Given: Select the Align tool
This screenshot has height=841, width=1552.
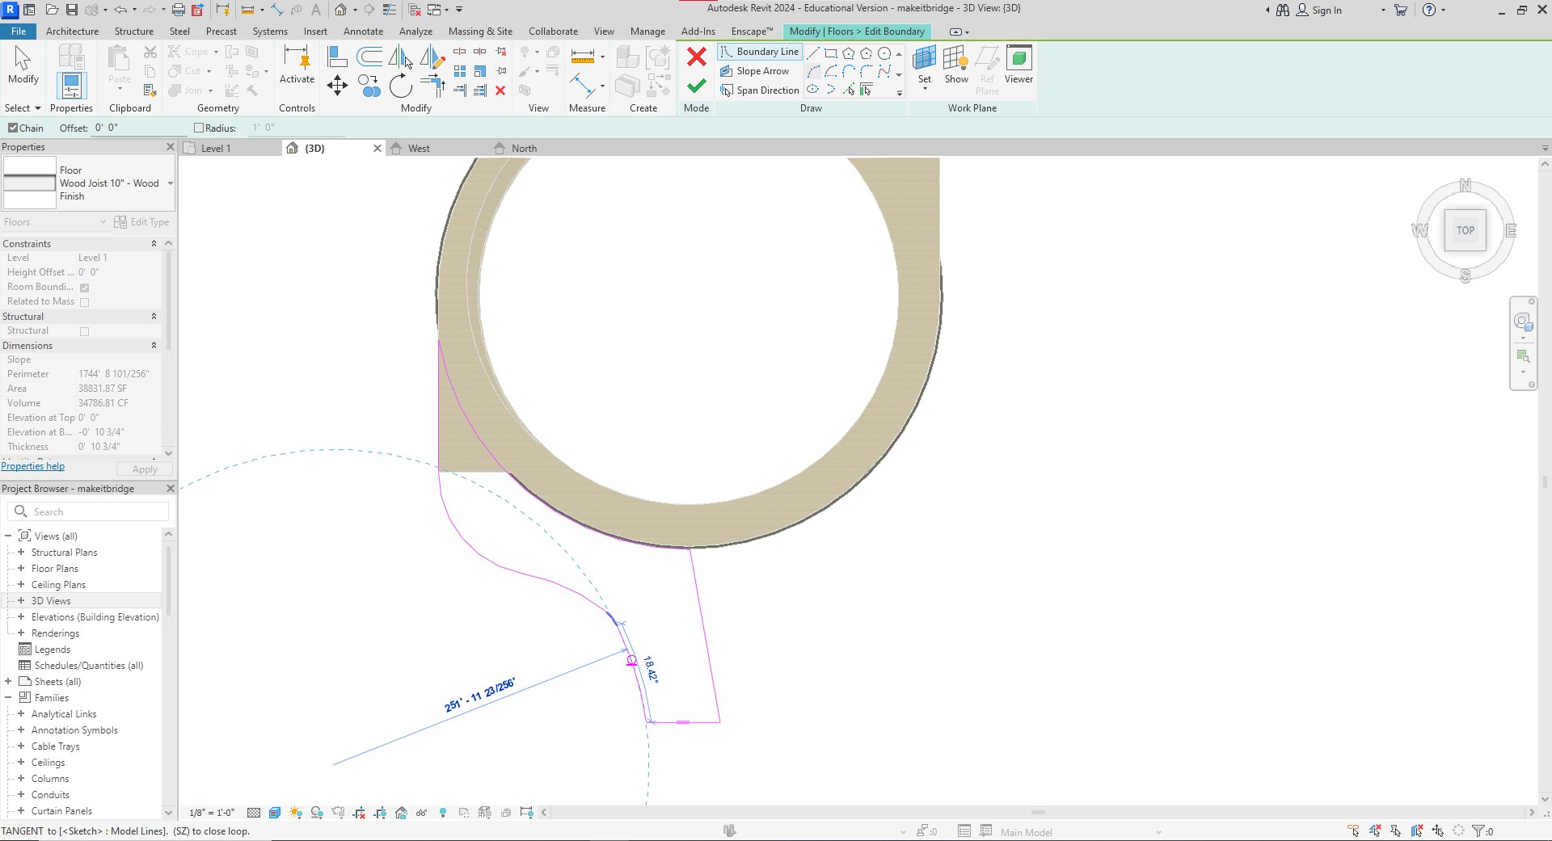Looking at the screenshot, I should pos(337,57).
